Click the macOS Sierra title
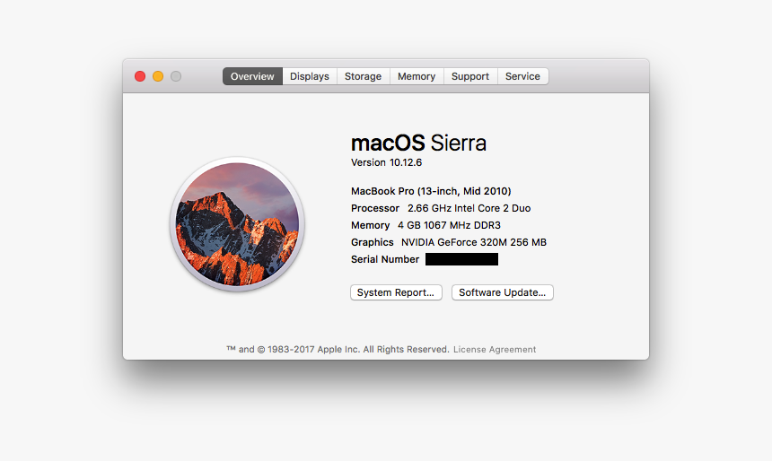The width and height of the screenshot is (772, 461). click(x=418, y=144)
